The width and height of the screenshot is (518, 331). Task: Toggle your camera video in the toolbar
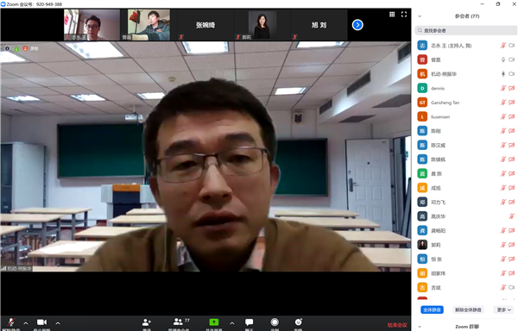[x=41, y=322]
